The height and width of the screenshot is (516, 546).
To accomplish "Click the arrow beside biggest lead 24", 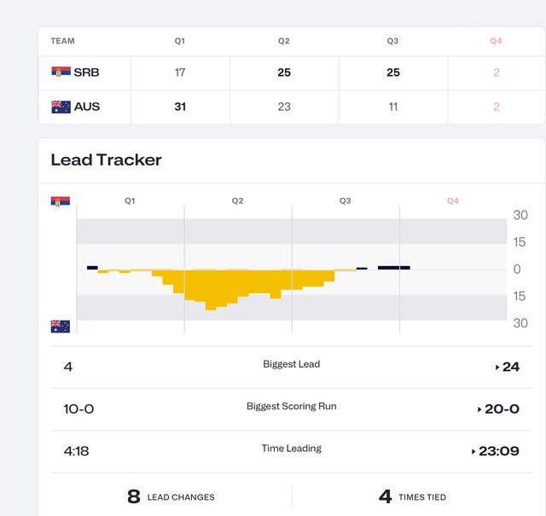I will 497,368.
